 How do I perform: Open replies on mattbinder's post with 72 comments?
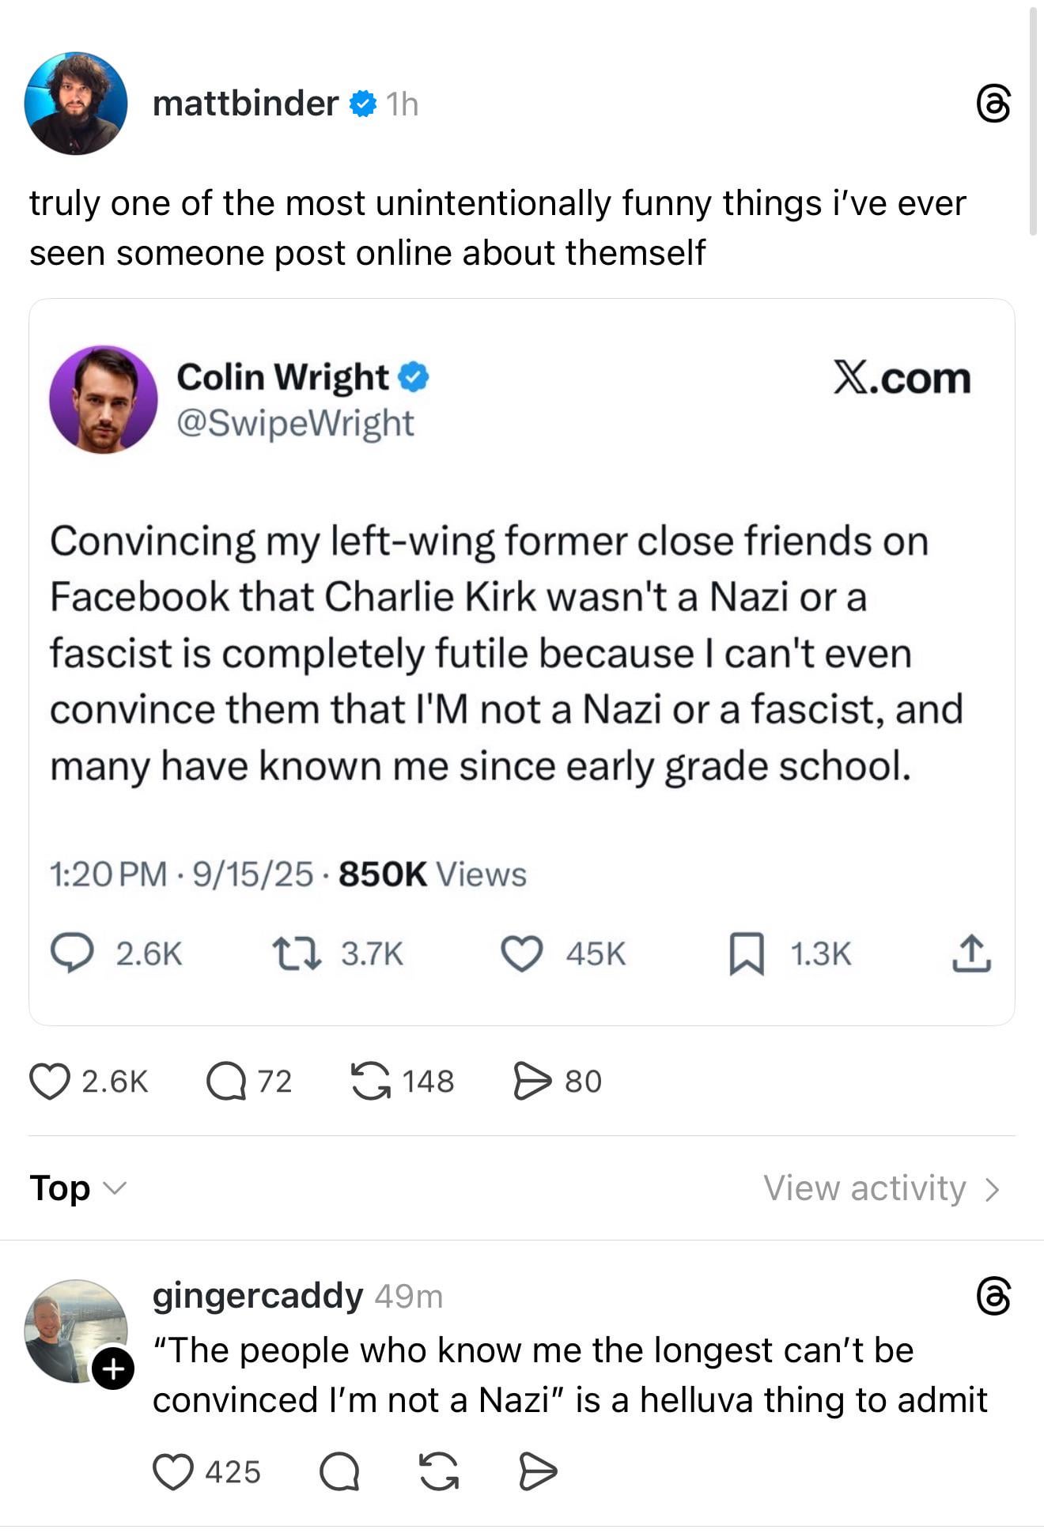coord(227,1082)
